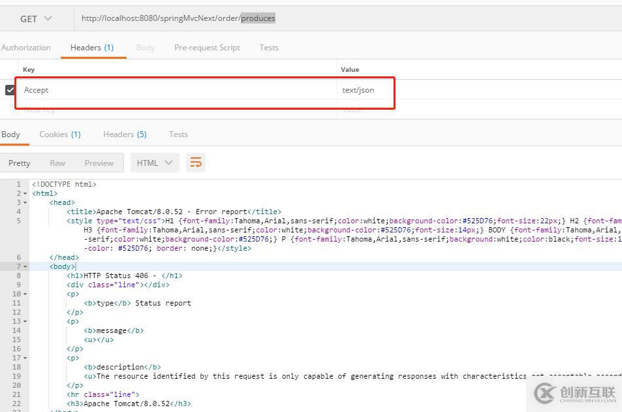The image size is (622, 412).
Task: Select the request Headers (1) tab
Action: tap(92, 48)
